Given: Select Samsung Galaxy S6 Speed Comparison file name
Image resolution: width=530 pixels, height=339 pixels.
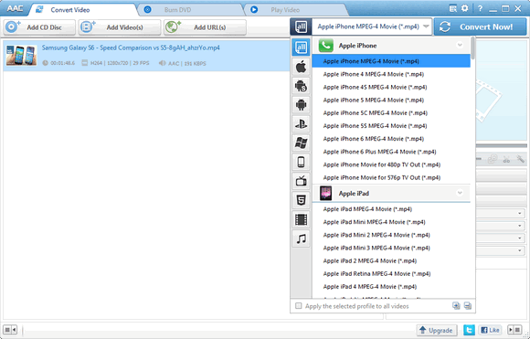Looking at the screenshot, I should 131,48.
